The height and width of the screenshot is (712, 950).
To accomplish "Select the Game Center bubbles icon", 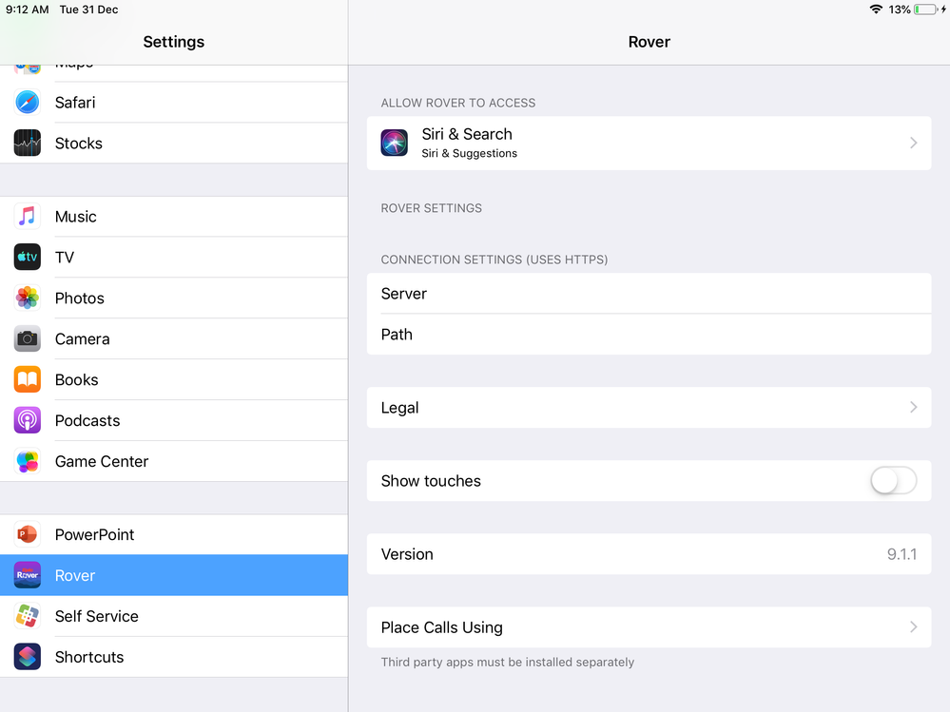I will click(x=28, y=461).
